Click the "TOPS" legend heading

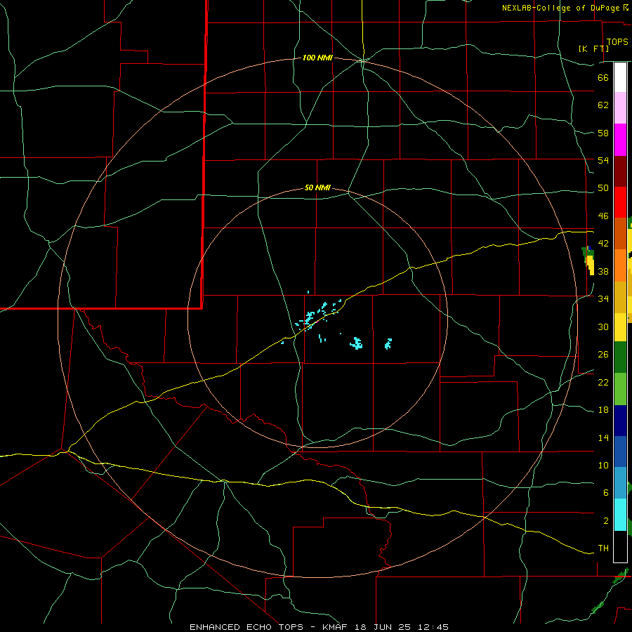pyautogui.click(x=617, y=42)
